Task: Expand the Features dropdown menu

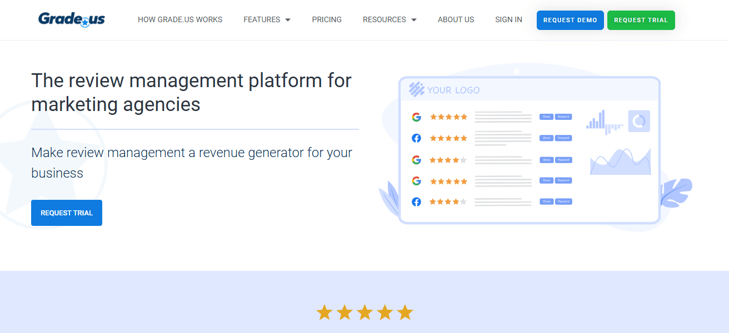Action: coord(267,19)
